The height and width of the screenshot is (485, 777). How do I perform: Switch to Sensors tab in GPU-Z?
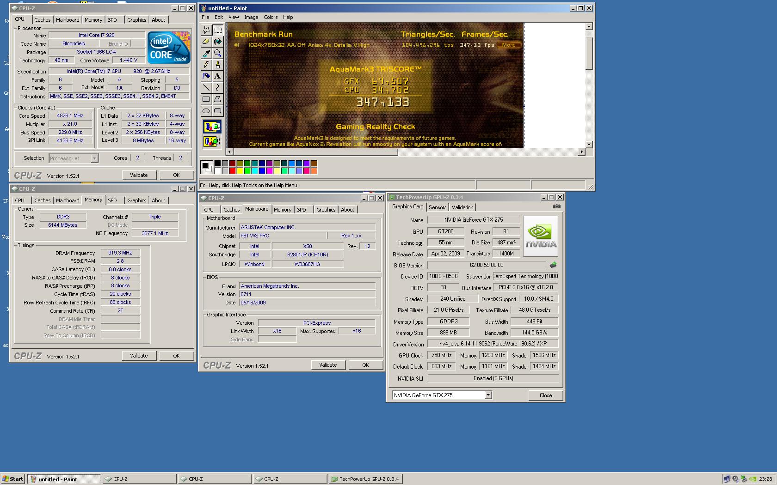click(x=438, y=207)
